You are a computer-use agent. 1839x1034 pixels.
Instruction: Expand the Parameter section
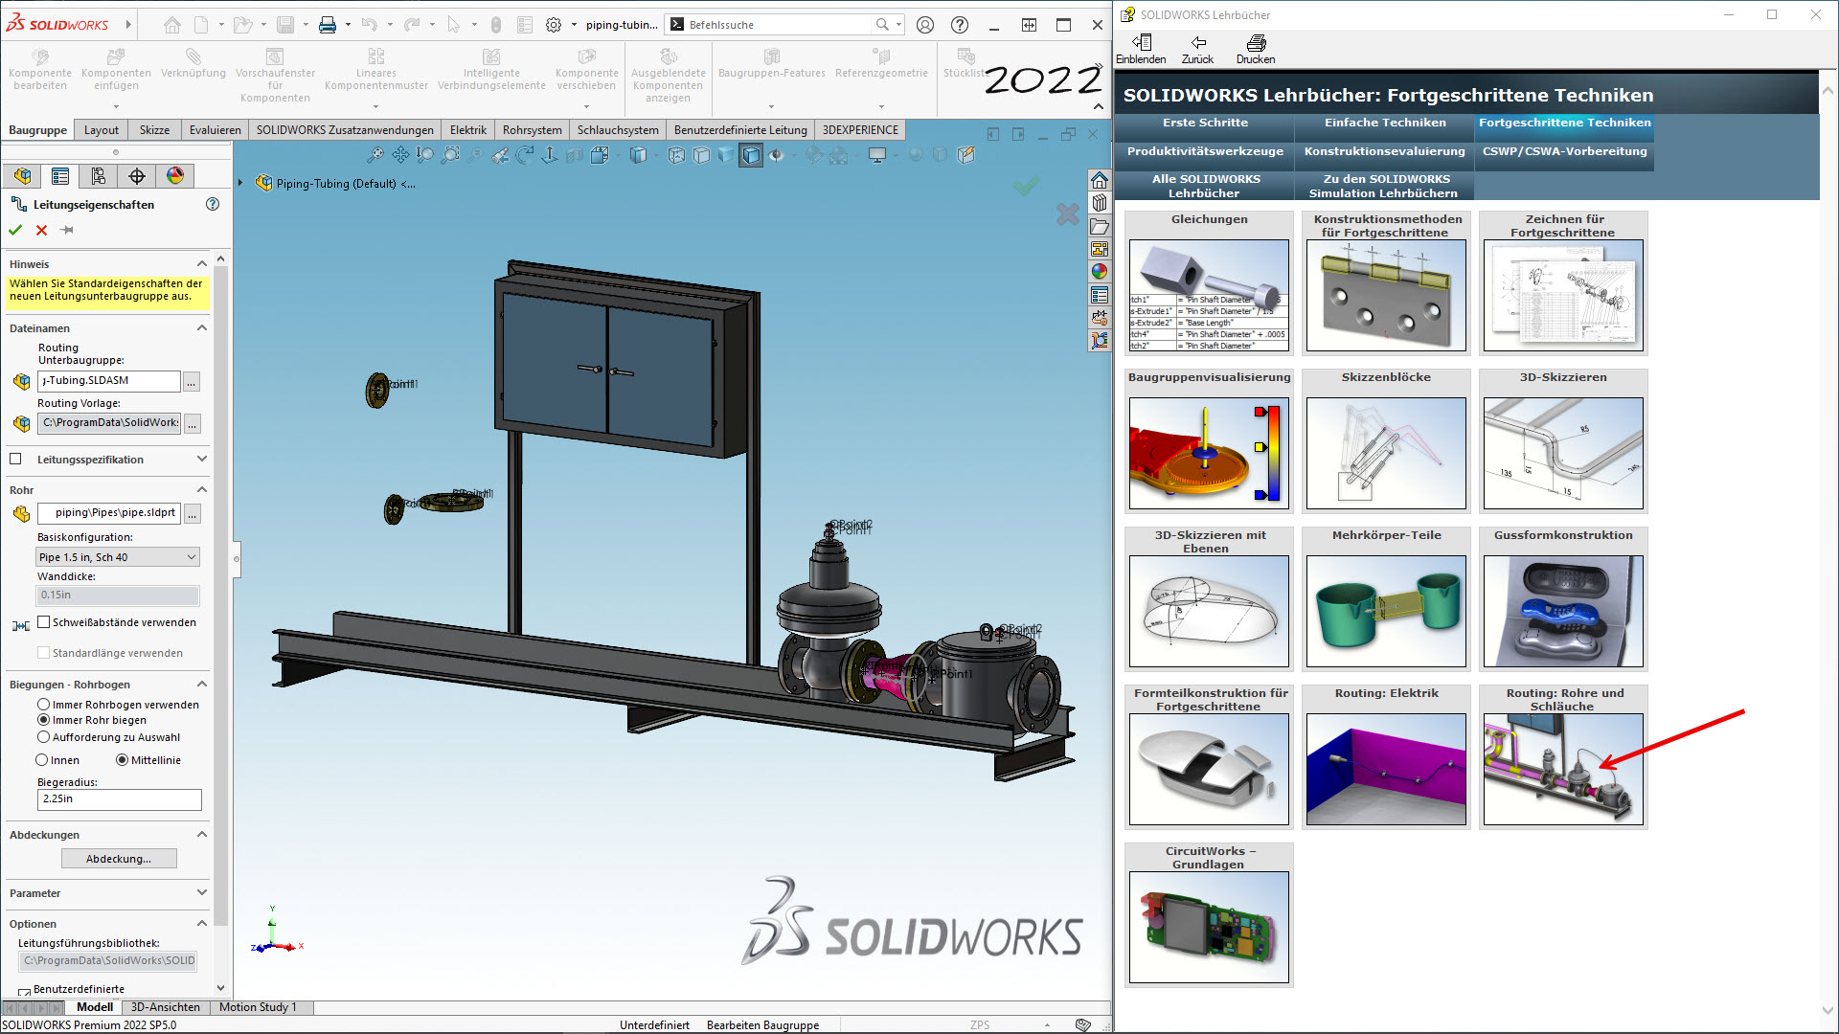point(202,893)
